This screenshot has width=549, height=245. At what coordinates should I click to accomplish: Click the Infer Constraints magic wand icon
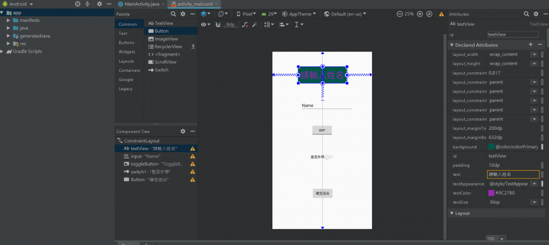pos(255,25)
